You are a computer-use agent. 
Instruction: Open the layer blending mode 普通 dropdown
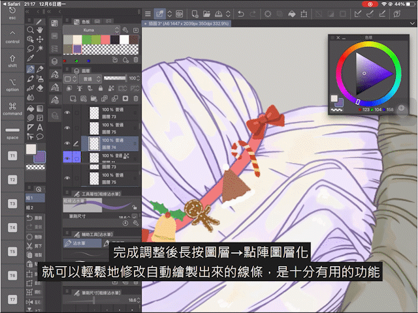pos(91,79)
